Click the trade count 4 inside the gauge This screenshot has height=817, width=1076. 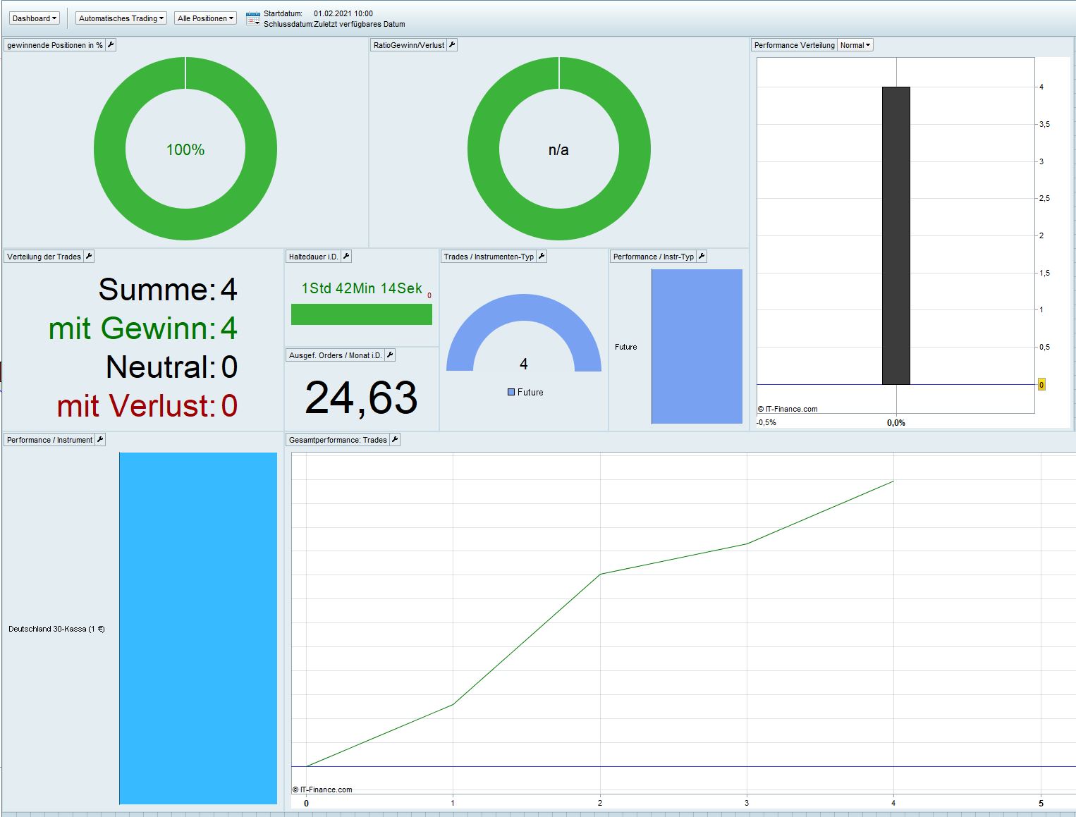pyautogui.click(x=523, y=364)
